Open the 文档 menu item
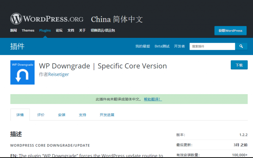Screen dimensions: 253x158 coord(71,30)
